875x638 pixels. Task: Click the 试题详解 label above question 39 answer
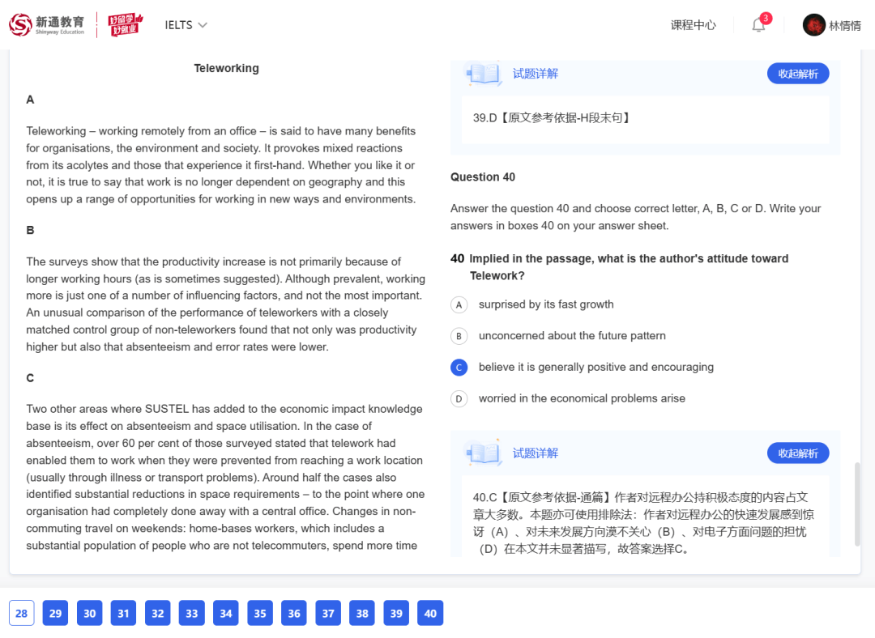536,74
